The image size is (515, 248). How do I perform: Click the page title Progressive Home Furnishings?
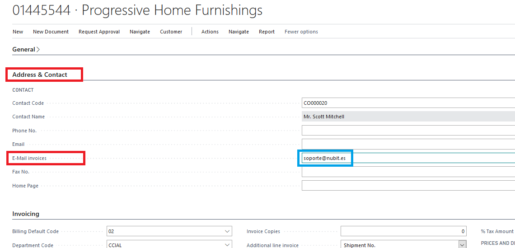pos(172,10)
